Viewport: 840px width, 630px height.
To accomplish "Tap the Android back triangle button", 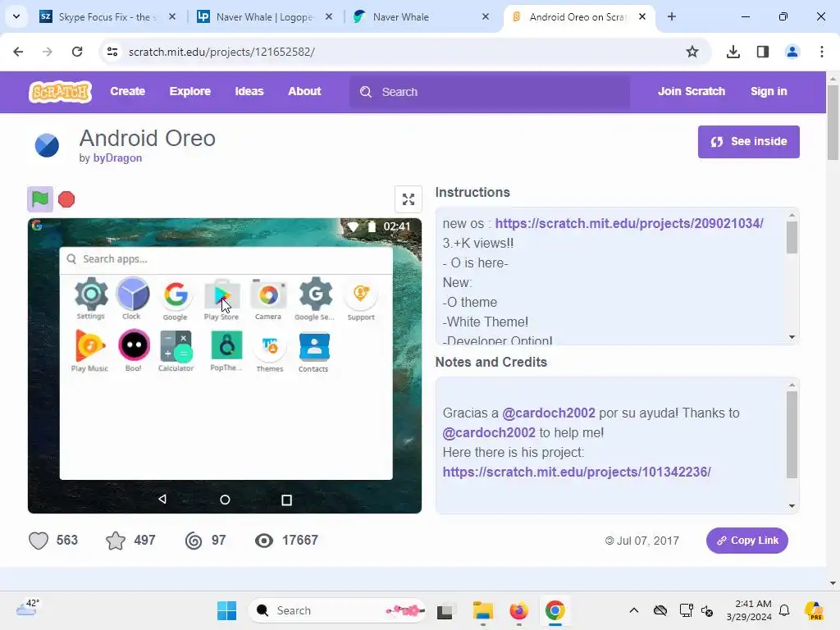I will pyautogui.click(x=162, y=500).
